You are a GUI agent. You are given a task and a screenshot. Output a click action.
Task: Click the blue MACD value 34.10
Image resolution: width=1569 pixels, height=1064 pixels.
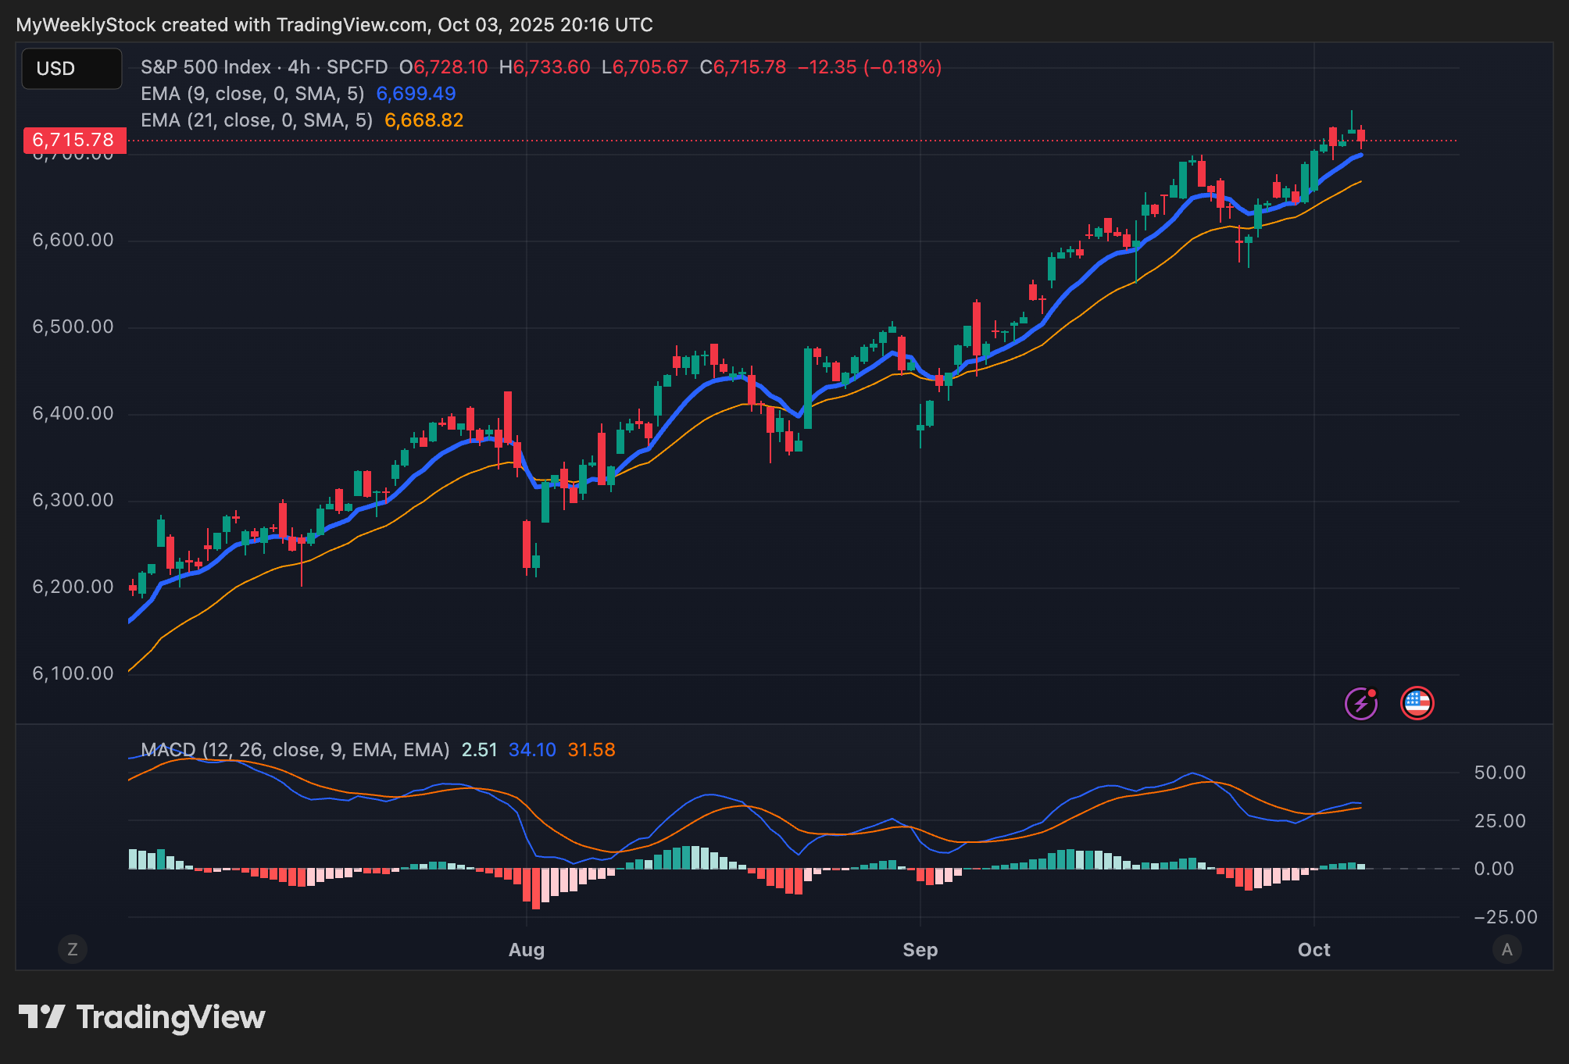532,750
